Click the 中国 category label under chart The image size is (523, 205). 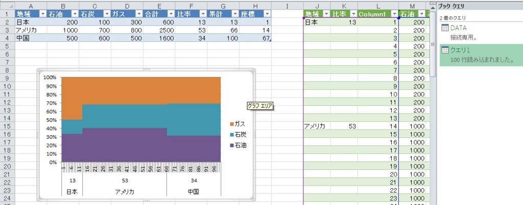[x=194, y=192]
